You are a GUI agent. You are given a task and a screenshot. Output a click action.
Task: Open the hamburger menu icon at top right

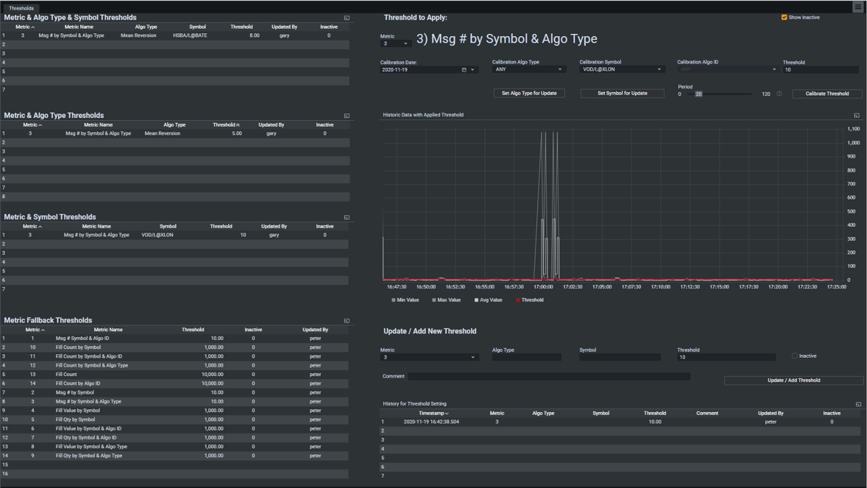(x=858, y=7)
